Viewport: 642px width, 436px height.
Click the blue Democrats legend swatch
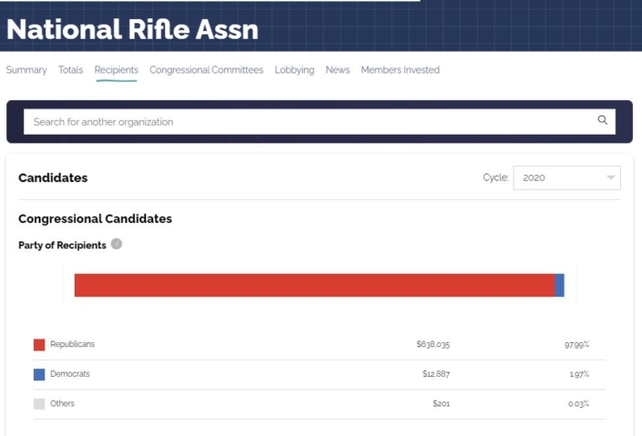39,374
